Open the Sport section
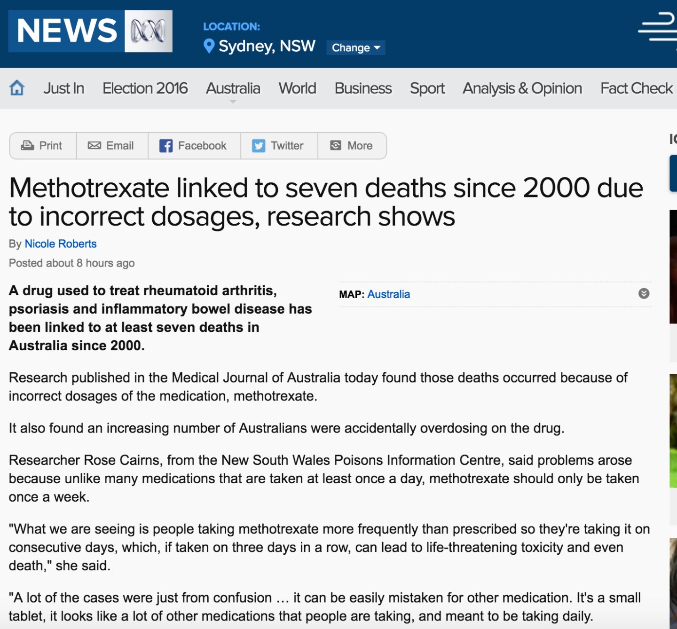The image size is (677, 629). 427,88
